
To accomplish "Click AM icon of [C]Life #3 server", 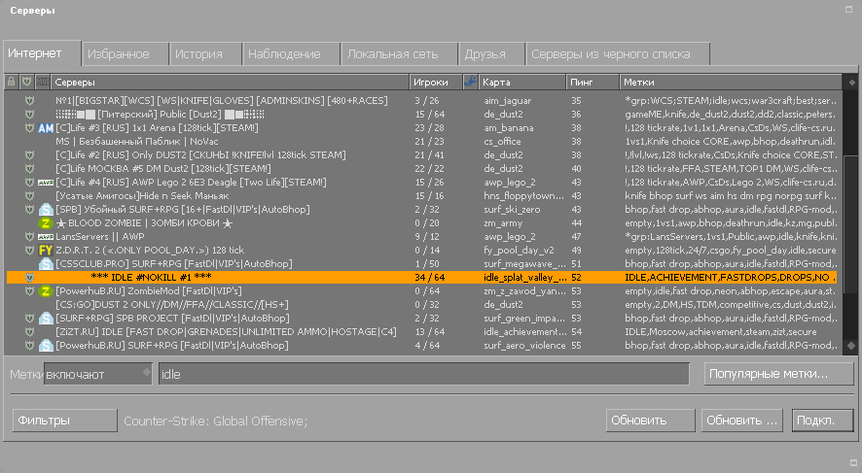I will point(46,128).
